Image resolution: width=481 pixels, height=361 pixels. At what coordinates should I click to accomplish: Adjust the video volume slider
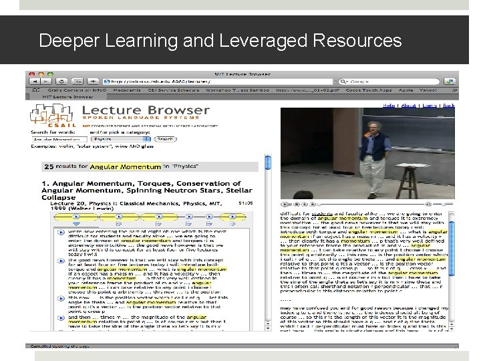pyautogui.click(x=444, y=204)
